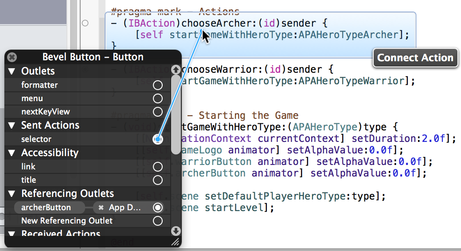461x251 pixels.
Task: Collapse the Accessibility section
Action: tap(12, 153)
